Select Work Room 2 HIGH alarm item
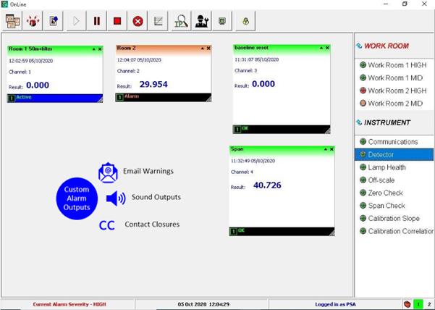This screenshot has width=435, height=310. coord(396,91)
